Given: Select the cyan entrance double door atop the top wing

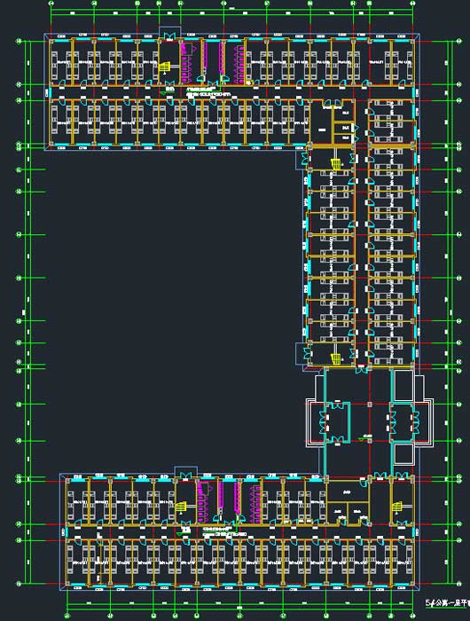Looking at the screenshot, I should tap(169, 36).
